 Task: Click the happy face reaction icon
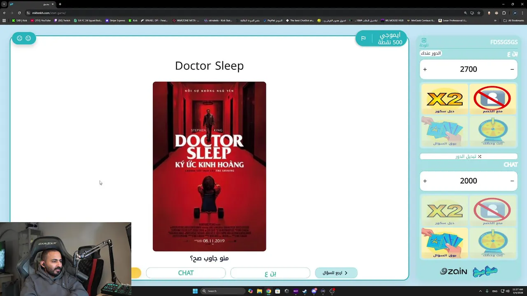(28, 38)
